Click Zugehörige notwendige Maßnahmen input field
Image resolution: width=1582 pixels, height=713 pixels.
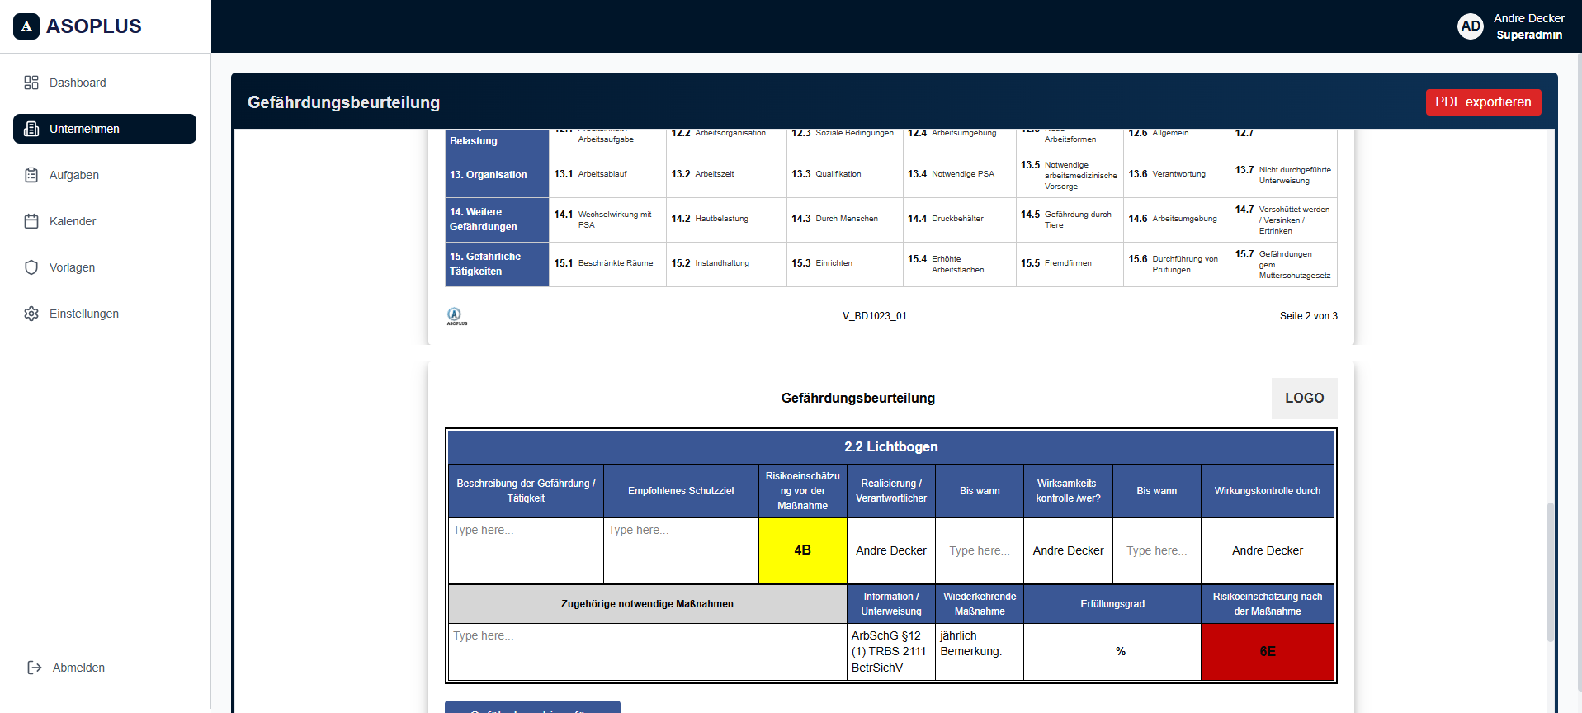coord(647,652)
